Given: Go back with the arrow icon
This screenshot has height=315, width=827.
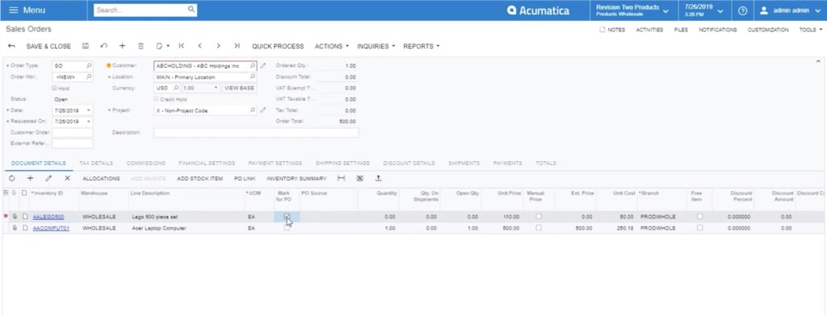Looking at the screenshot, I should (11, 46).
